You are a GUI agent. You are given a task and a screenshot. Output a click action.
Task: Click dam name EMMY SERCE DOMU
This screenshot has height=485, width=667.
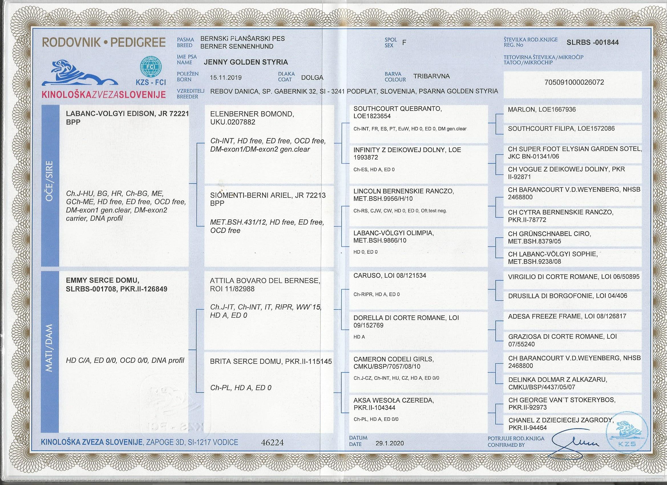(117, 284)
